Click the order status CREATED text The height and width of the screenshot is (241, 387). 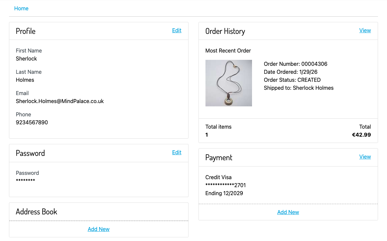coord(292,80)
